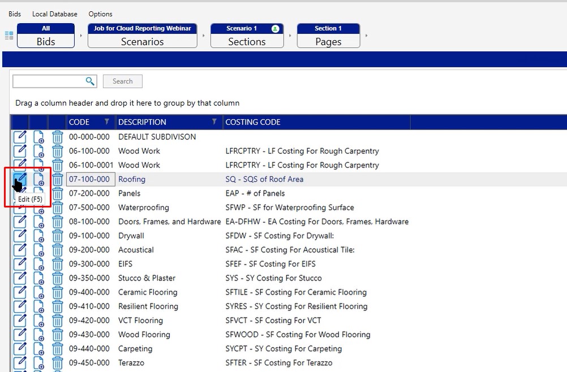Viewport: 567px width, 372px height.
Task: Open the Options menu
Action: tap(100, 14)
